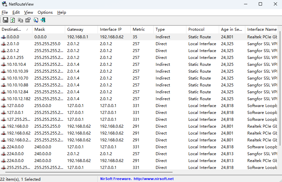Open Properties via toolbar icon
This screenshot has height=182, width=282.
click(x=28, y=20)
